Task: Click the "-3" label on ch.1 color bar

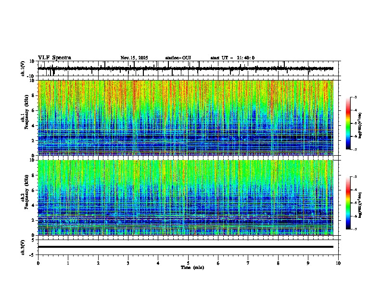Action: click(x=355, y=97)
